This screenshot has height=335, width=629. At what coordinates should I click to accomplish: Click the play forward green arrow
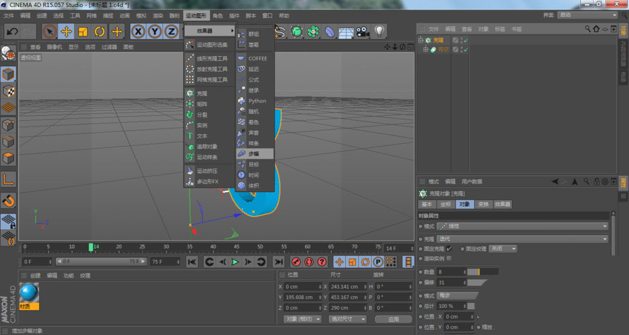point(235,262)
